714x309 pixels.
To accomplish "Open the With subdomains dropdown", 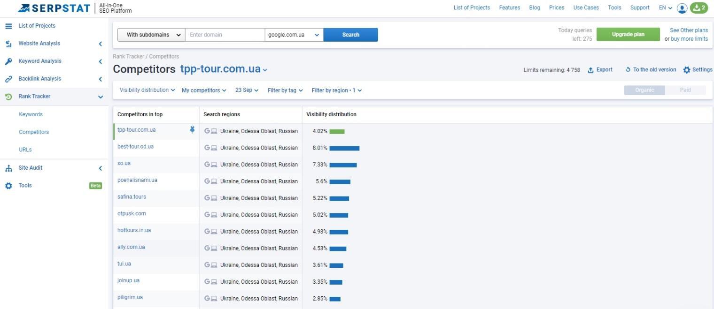I will [151, 35].
